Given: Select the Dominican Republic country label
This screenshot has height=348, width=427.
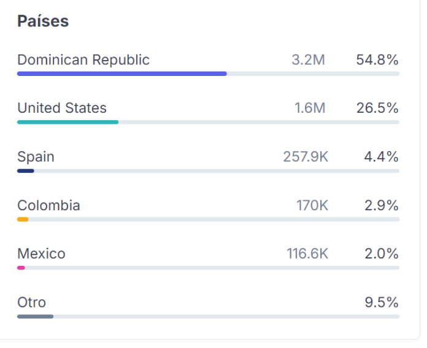Looking at the screenshot, I should coord(83,60).
